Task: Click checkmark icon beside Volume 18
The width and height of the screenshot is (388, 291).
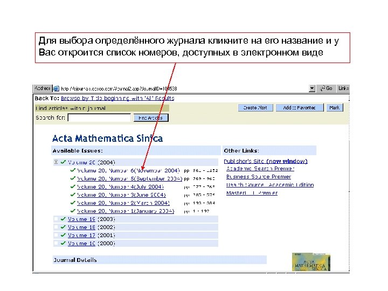Action: (63, 227)
